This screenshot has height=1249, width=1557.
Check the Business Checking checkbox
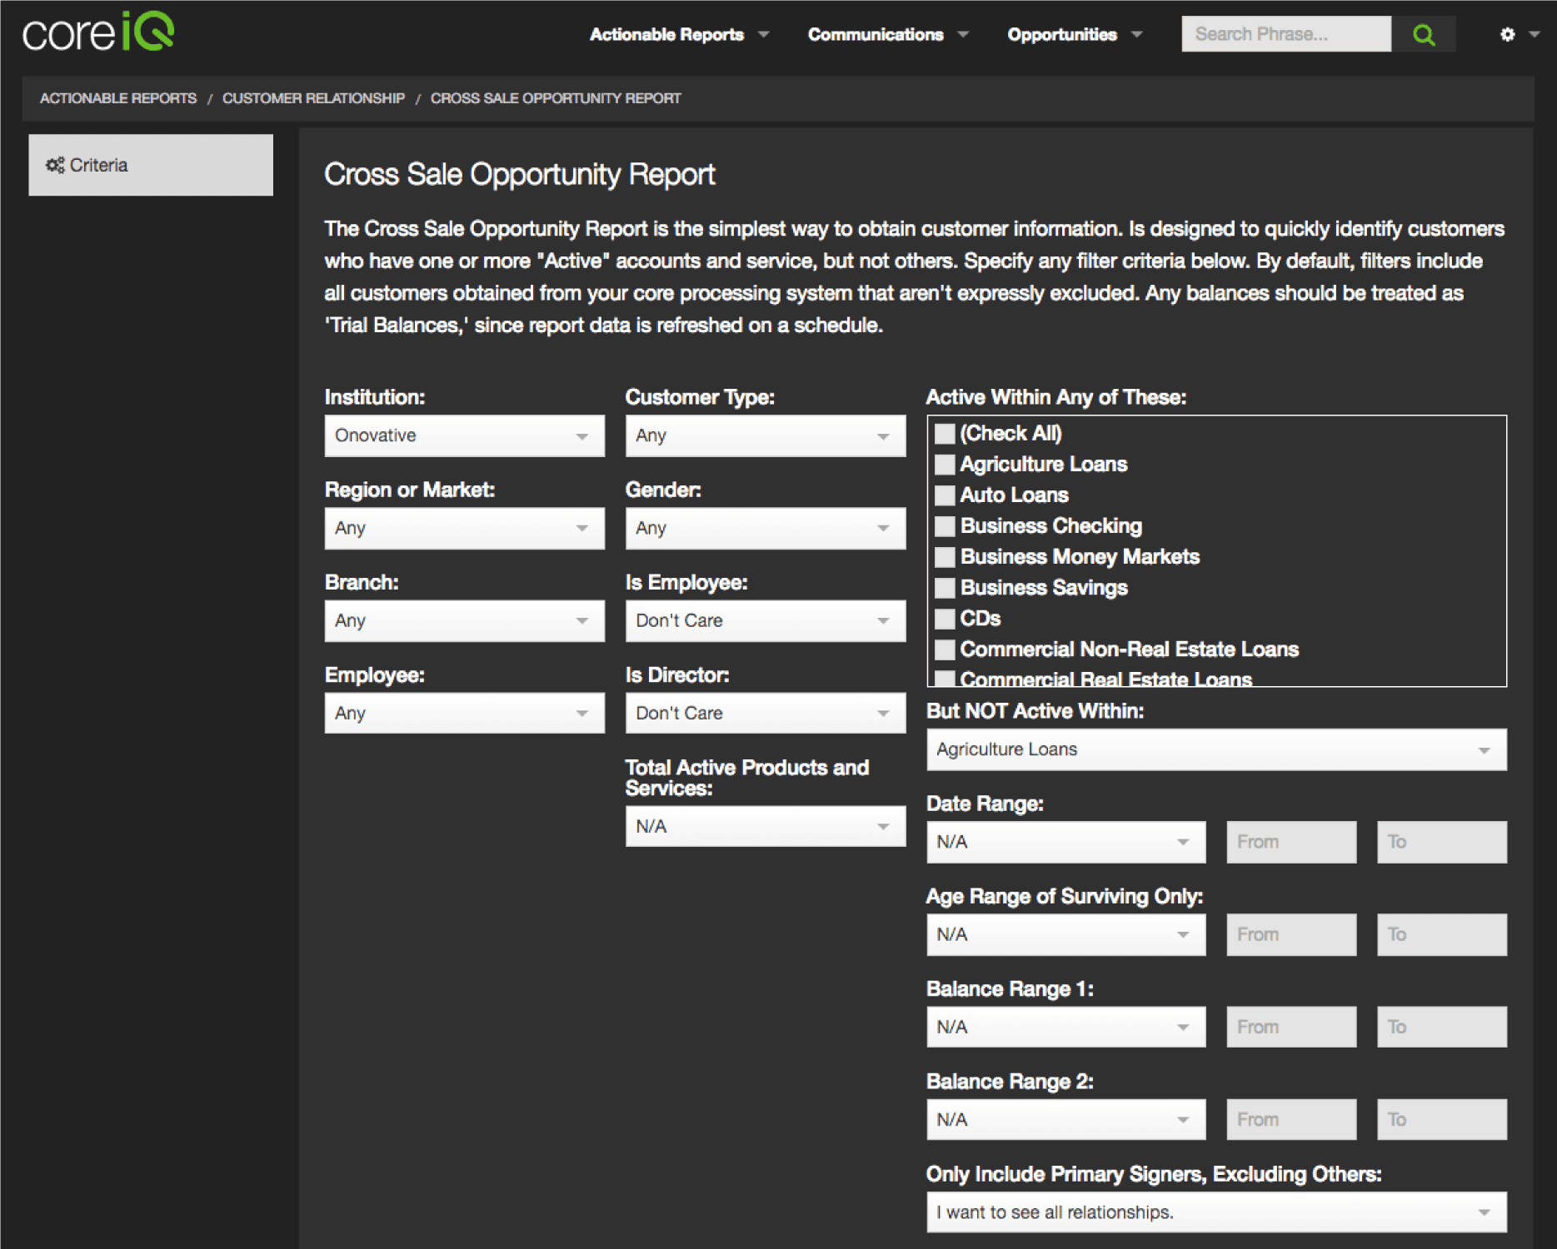click(x=944, y=526)
